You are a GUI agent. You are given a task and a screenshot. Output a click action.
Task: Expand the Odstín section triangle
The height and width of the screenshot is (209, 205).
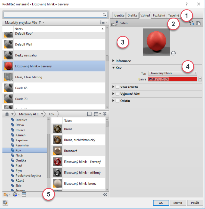tap(113, 101)
